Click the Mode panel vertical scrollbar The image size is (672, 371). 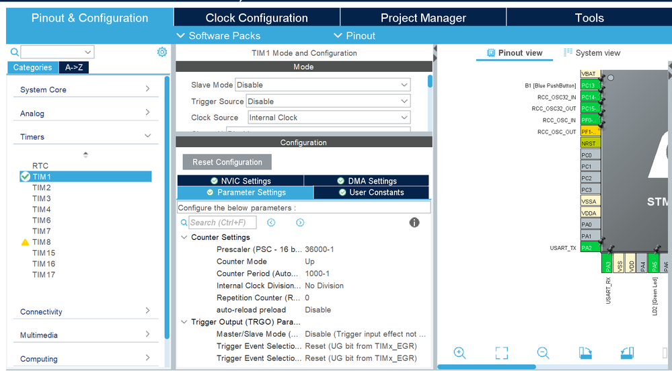pos(430,81)
